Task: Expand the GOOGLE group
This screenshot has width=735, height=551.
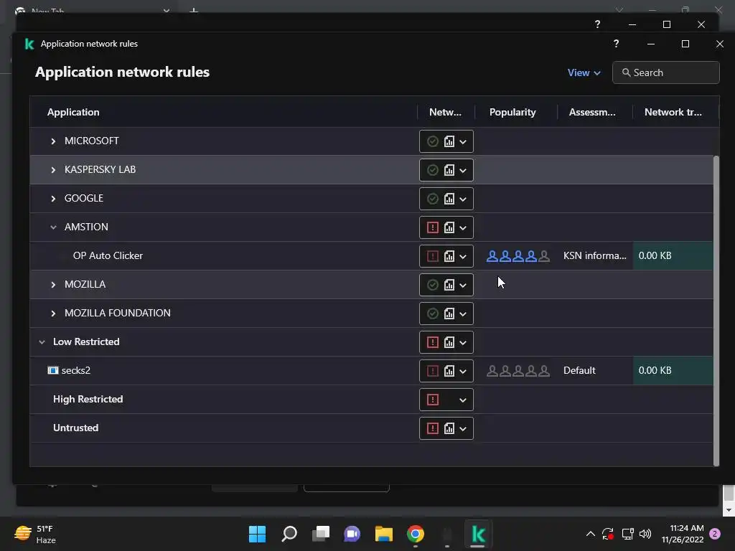Action: (53, 199)
